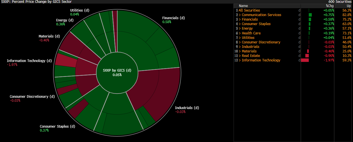This screenshot has width=353, height=142.
Task: Open Financials name in the table
Action: (x=250, y=19)
